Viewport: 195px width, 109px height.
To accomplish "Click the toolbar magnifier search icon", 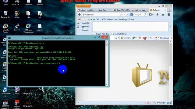I will coord(116,38).
